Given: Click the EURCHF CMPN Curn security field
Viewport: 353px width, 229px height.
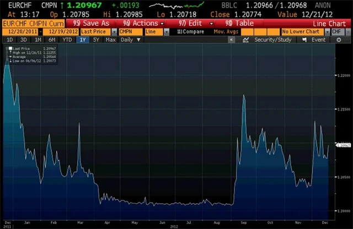Looking at the screenshot, I should 33,24.
